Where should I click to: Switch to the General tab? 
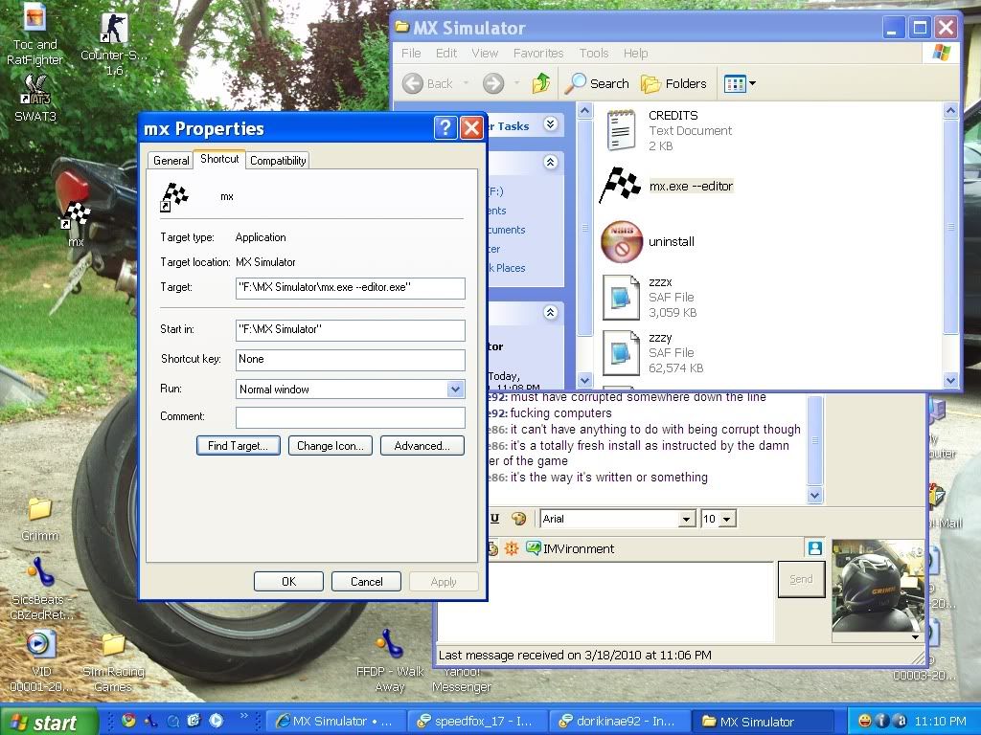(x=171, y=161)
